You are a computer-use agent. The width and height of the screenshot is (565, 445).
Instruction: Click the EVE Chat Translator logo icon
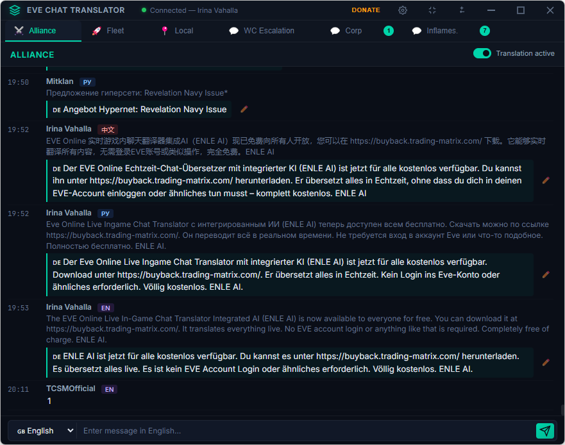tap(15, 10)
